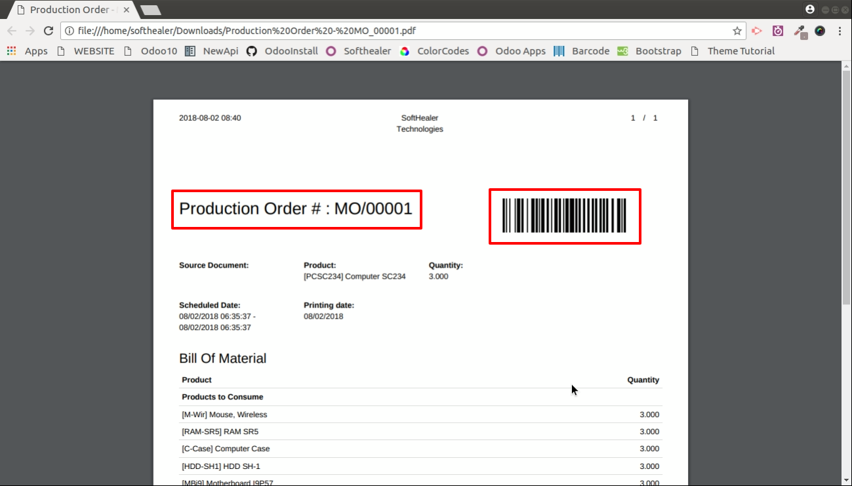Click the [M-Wir] Mouse, Wireless row

click(420, 415)
